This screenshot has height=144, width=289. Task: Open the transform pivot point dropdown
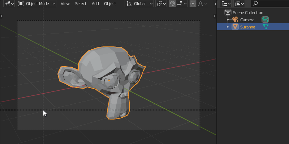[161, 4]
